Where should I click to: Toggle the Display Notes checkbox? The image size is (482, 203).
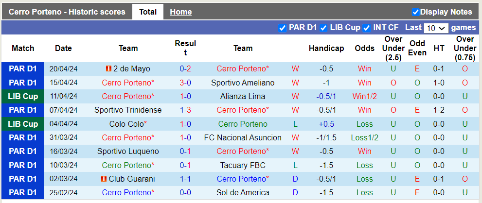415,12
